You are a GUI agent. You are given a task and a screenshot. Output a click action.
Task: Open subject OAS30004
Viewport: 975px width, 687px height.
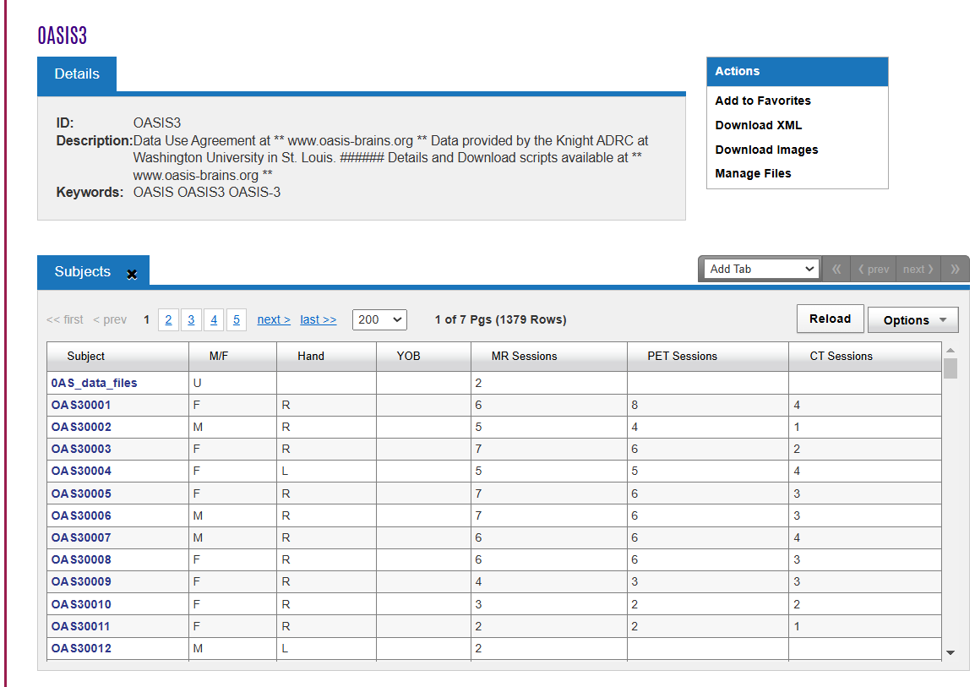click(x=81, y=472)
